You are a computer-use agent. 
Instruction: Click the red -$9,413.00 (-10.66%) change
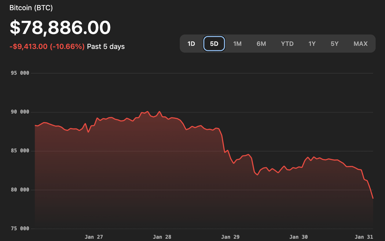(x=47, y=46)
